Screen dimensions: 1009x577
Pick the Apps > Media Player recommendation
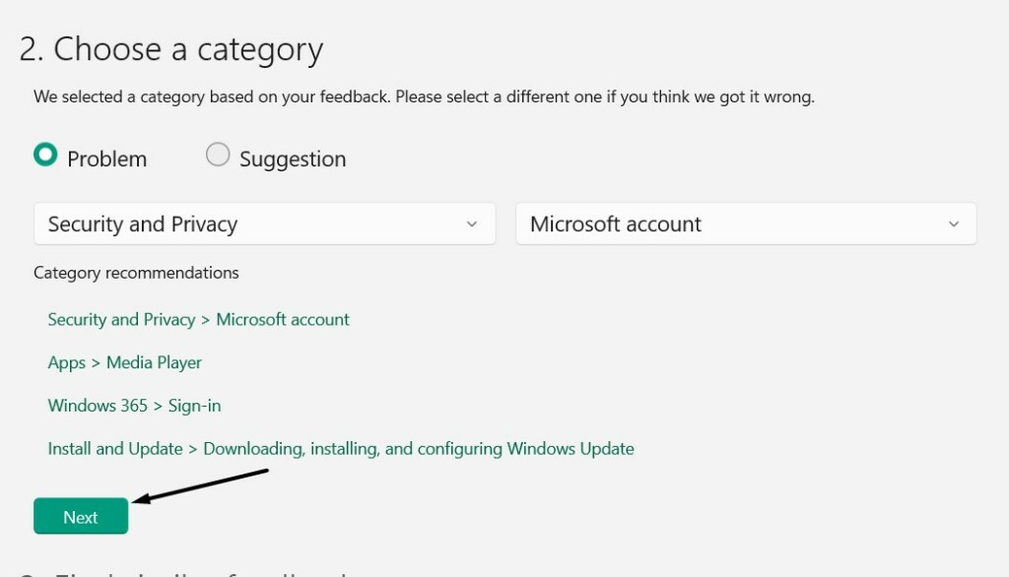click(x=124, y=362)
